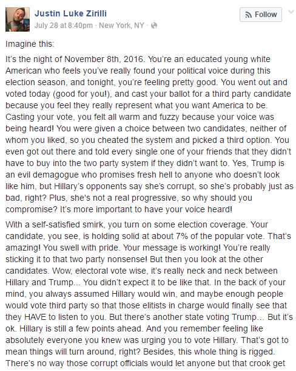Open the Justin Luke Zirilli name link
The width and height of the screenshot is (296, 371).
click(70, 13)
